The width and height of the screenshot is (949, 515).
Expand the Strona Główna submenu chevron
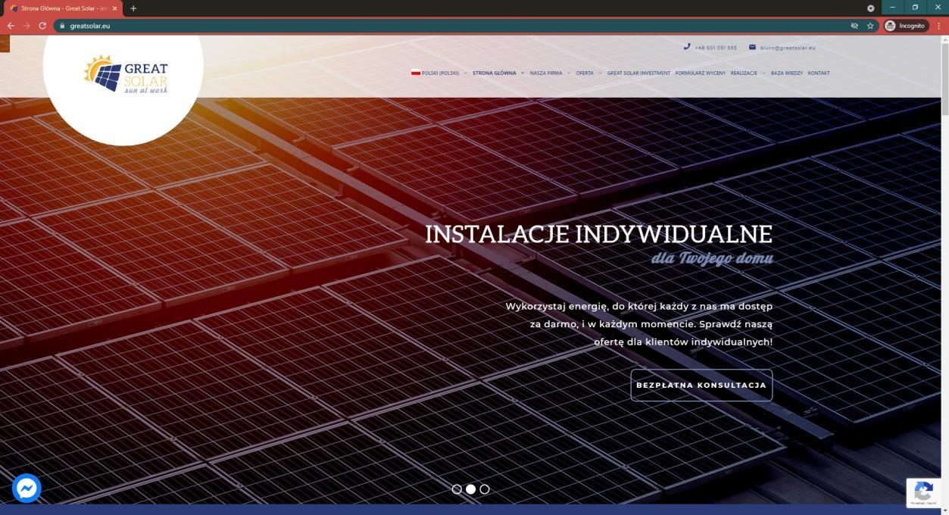[523, 73]
